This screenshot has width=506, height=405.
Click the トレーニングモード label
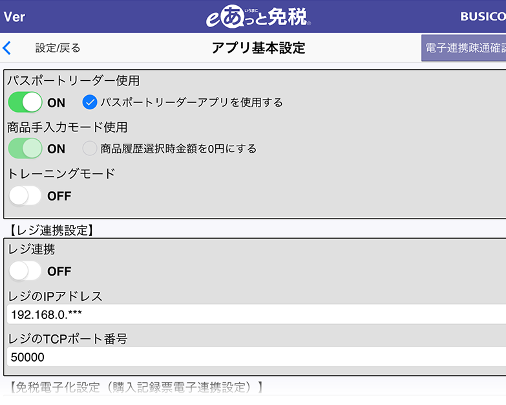(x=61, y=173)
